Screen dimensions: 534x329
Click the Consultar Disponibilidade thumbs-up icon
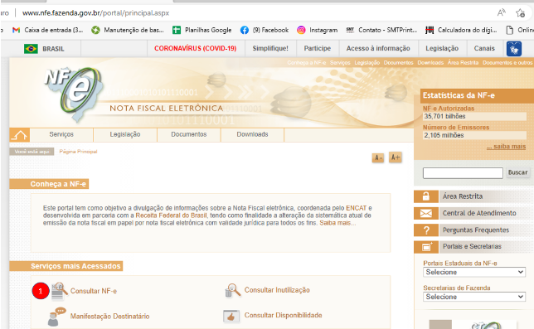pos(231,316)
